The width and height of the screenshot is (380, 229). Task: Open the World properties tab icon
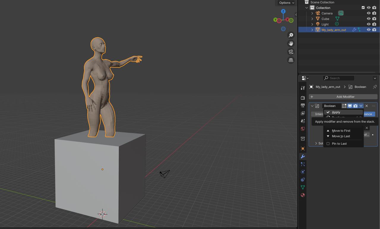click(x=303, y=129)
